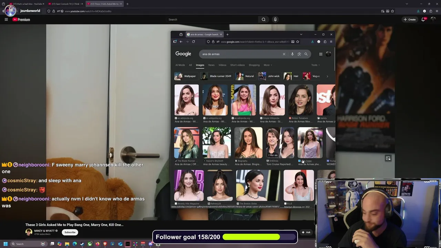Image resolution: width=441 pixels, height=248 pixels.
Task: Select the Videos results tab
Action: click(x=223, y=65)
